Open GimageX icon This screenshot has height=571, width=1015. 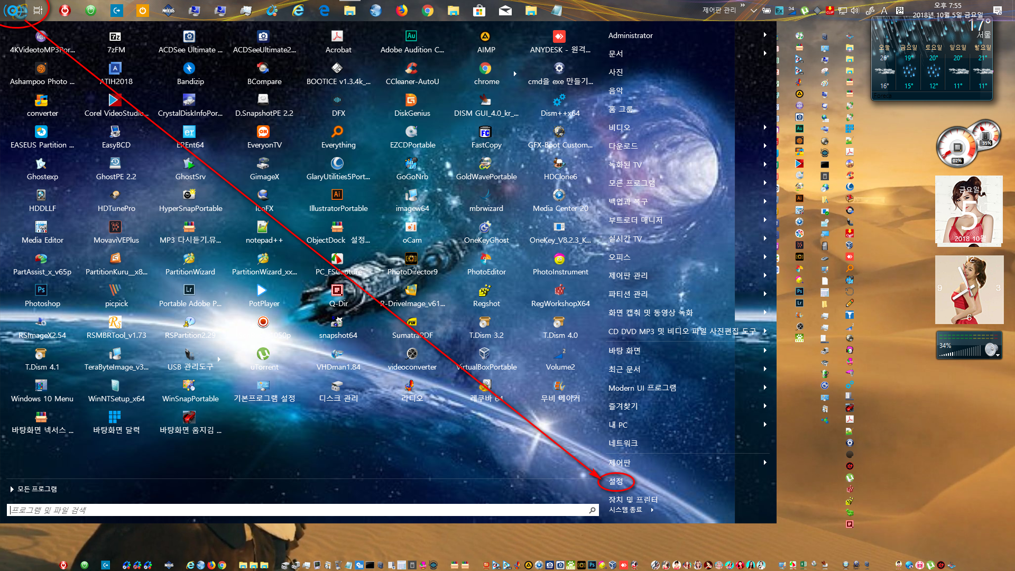(x=264, y=169)
